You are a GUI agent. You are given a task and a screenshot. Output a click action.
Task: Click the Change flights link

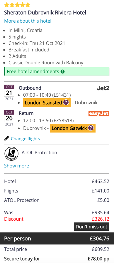coord(25,138)
